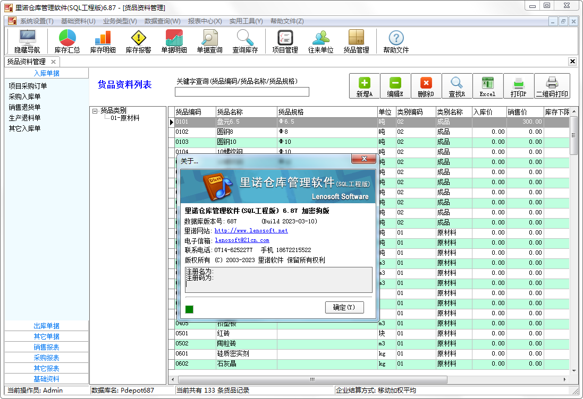Select row 0103 圆钢10
Viewport: 583px width, 399px height.
(x=369, y=142)
